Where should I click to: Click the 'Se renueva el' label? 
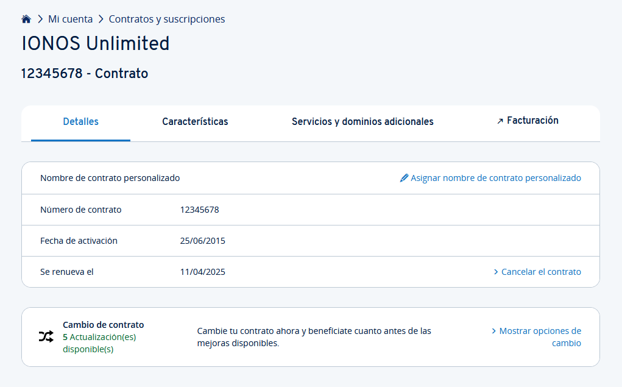[x=66, y=272]
